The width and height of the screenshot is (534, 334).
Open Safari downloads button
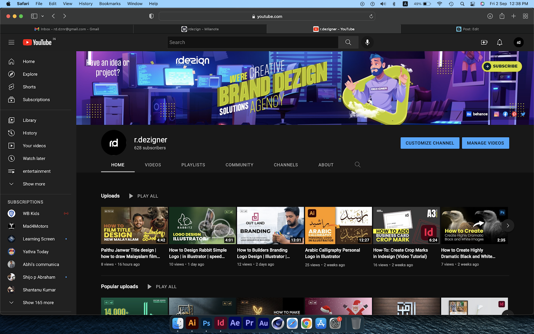click(x=490, y=16)
